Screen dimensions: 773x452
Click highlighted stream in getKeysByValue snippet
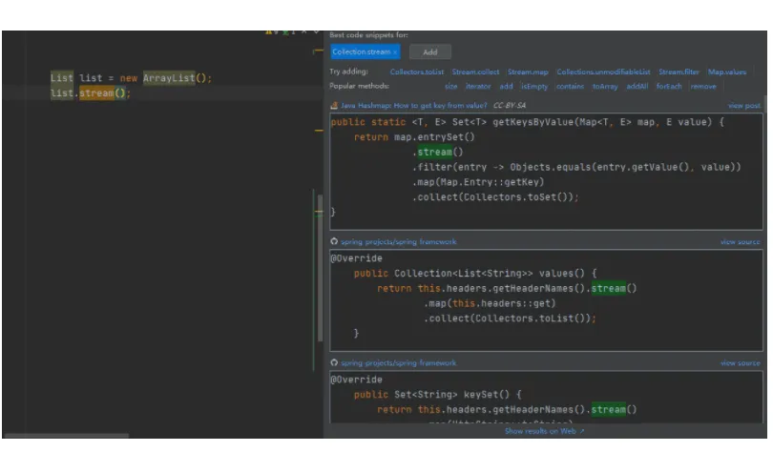click(434, 153)
